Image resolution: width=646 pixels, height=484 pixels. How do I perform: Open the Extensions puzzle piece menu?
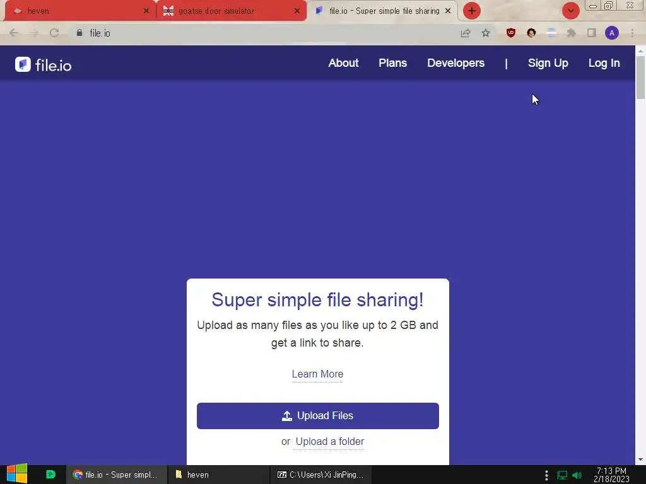[571, 33]
